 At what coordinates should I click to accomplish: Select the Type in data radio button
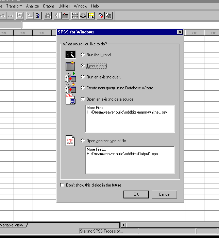click(x=83, y=65)
